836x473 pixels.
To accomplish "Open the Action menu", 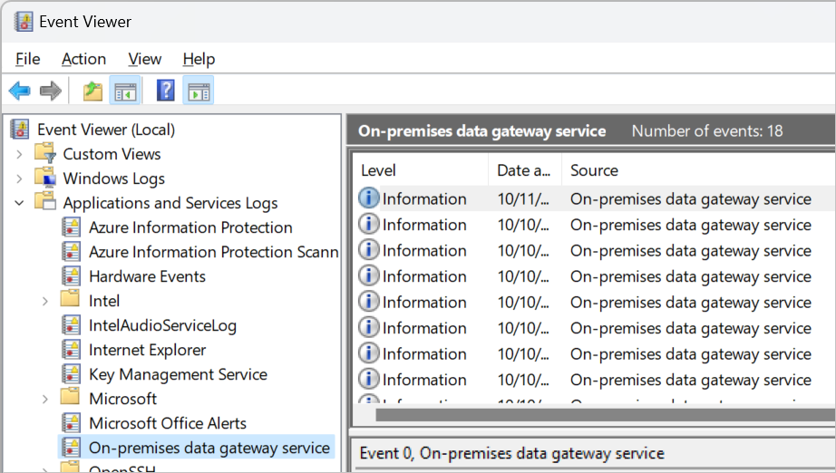I will tap(83, 59).
